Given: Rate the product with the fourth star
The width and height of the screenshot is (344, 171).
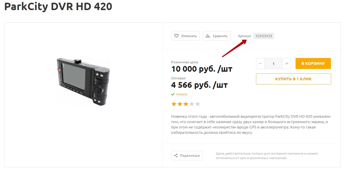Looking at the screenshot, I should (192, 104).
